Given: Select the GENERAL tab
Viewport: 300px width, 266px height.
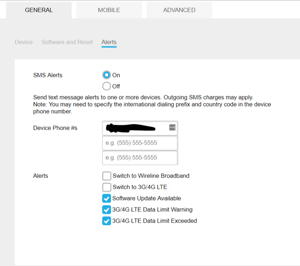Looking at the screenshot, I should [x=39, y=10].
